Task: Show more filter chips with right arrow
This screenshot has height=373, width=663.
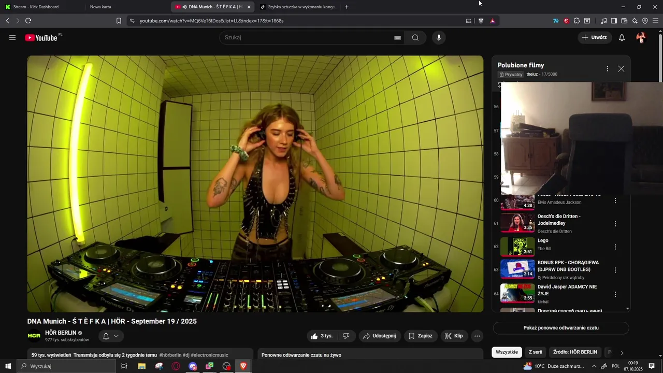Action: 622,352
